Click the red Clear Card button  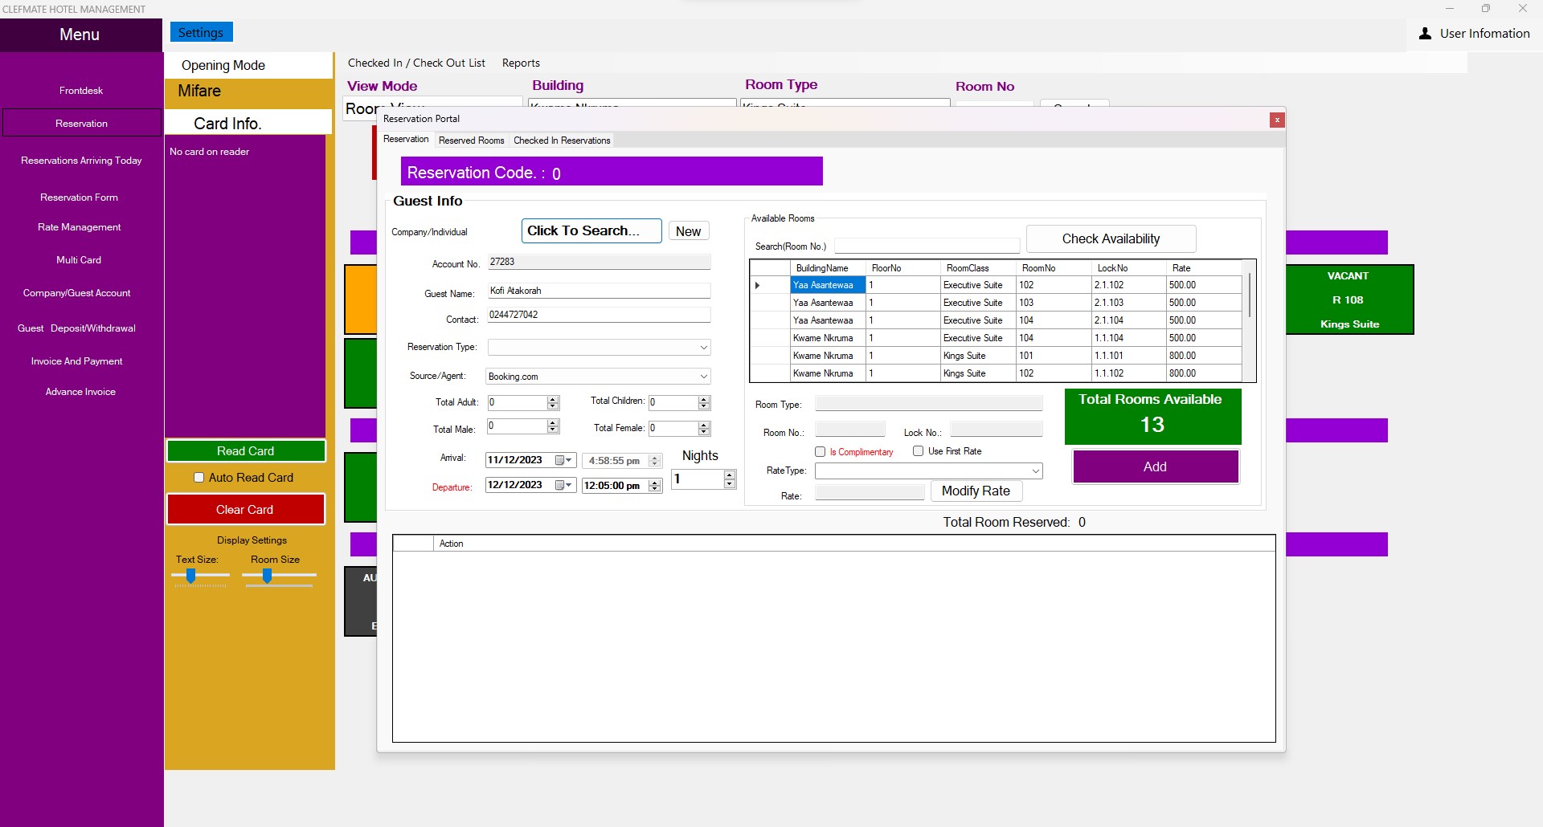click(245, 510)
